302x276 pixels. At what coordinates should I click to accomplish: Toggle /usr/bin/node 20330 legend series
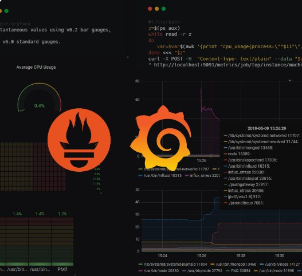tap(159, 271)
